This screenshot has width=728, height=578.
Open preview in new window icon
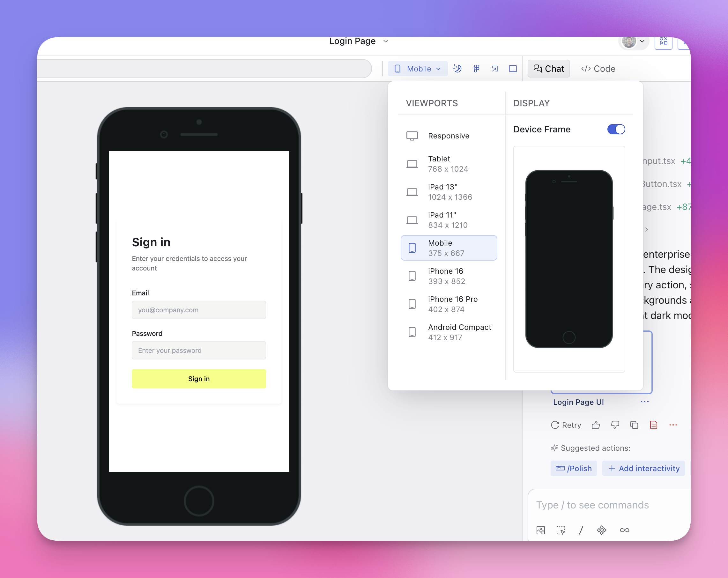click(x=495, y=69)
